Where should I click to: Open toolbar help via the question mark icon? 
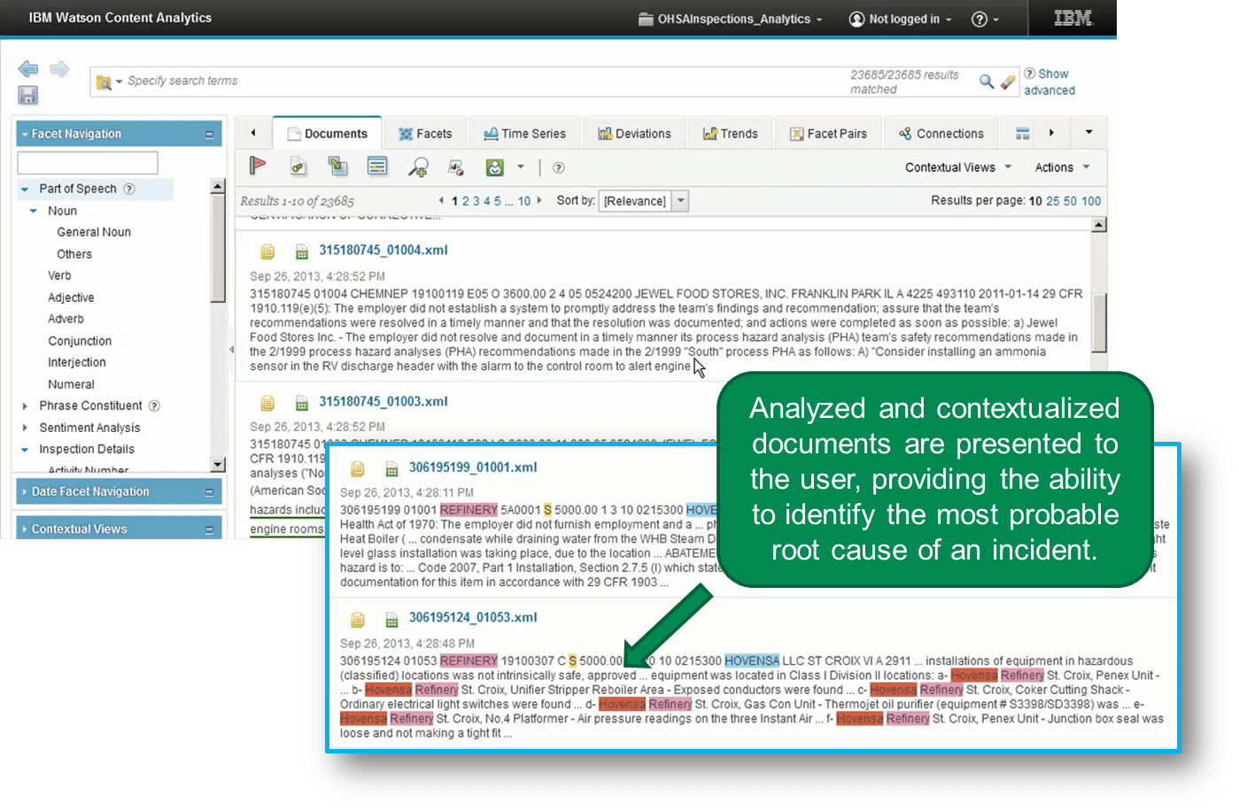coord(559,167)
